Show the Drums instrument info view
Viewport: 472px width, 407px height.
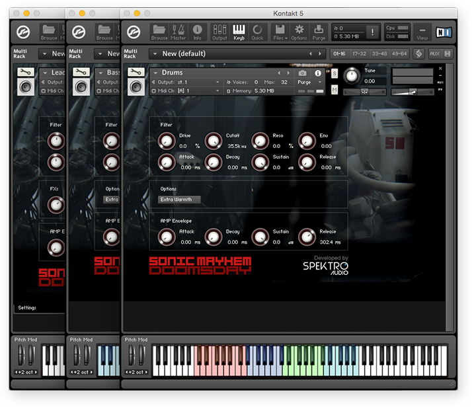pyautogui.click(x=318, y=73)
